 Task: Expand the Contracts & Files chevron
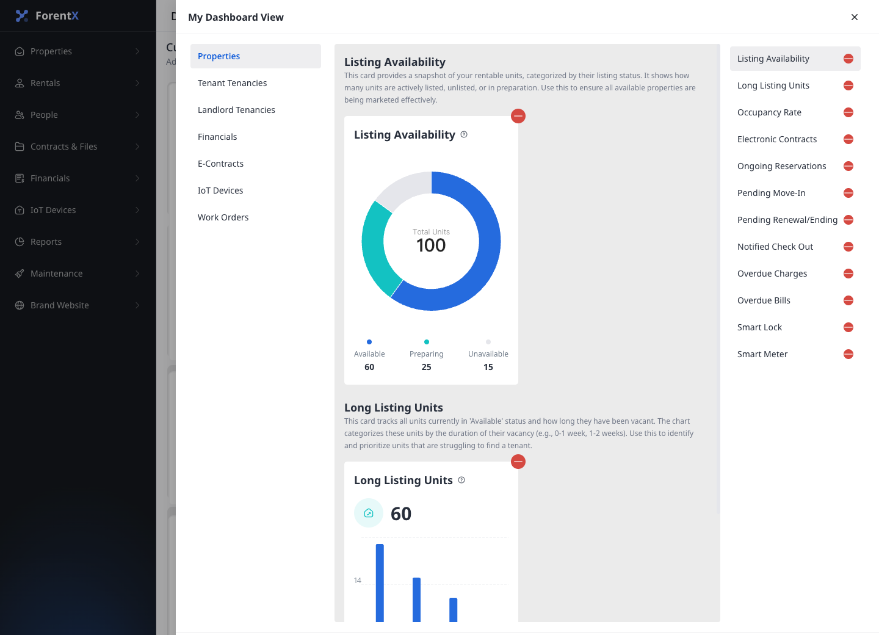137,147
